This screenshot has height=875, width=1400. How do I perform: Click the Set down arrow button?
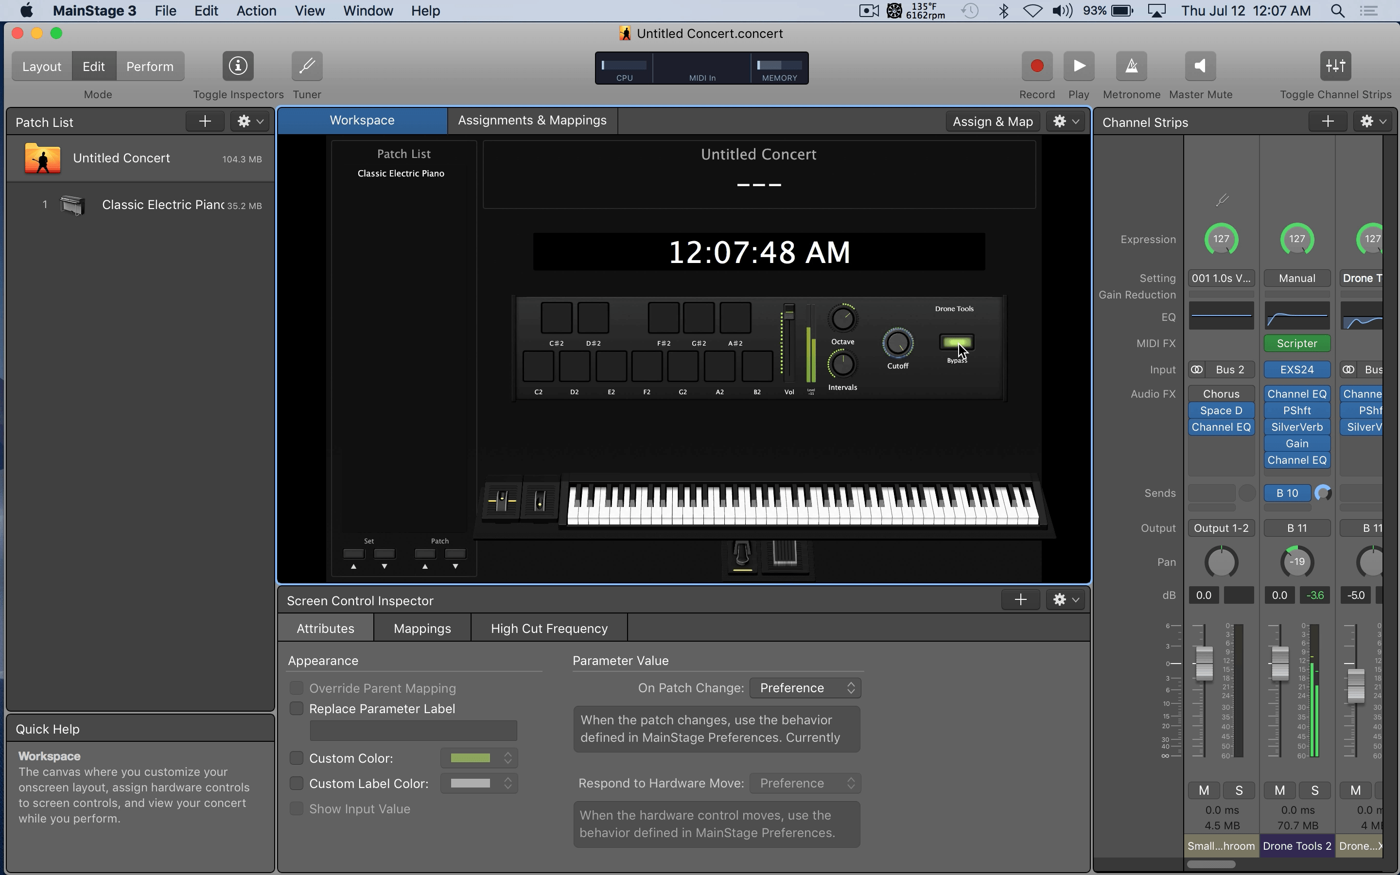tap(384, 554)
